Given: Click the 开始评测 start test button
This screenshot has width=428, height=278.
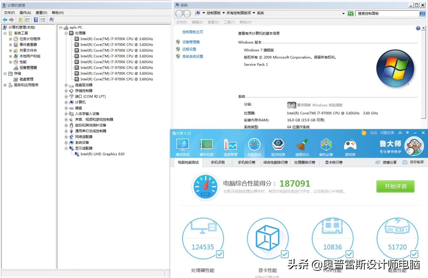Looking at the screenshot, I should 395,186.
